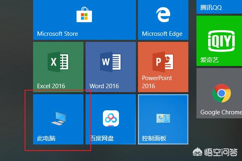Screen dimensions: 242x161
Task: Launch the 爱奇艺 iQIYI tile
Action: [x=219, y=41]
